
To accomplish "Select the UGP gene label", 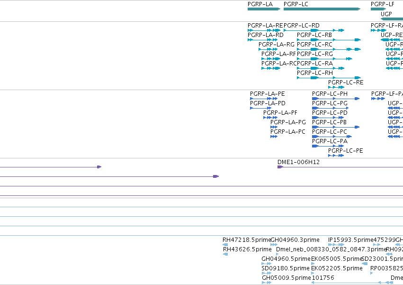I will click(x=386, y=14).
